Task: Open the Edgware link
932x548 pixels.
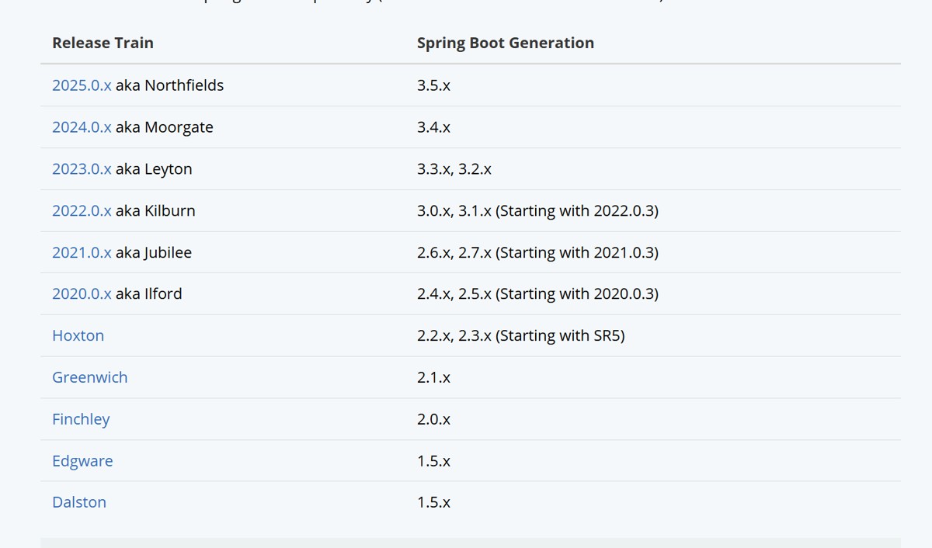Action: tap(82, 461)
